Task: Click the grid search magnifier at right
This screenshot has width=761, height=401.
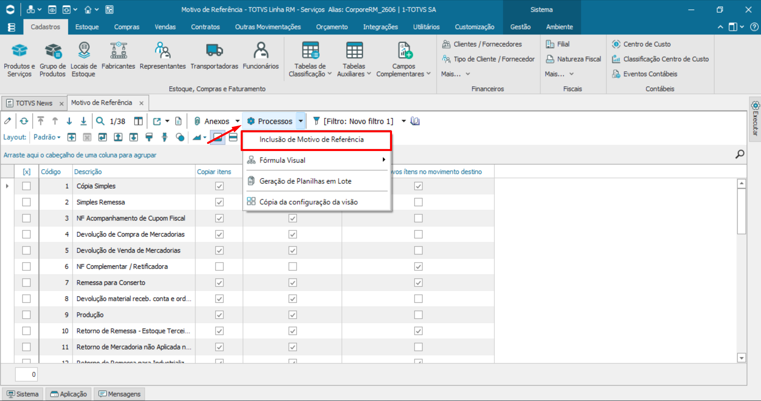Action: (740, 154)
